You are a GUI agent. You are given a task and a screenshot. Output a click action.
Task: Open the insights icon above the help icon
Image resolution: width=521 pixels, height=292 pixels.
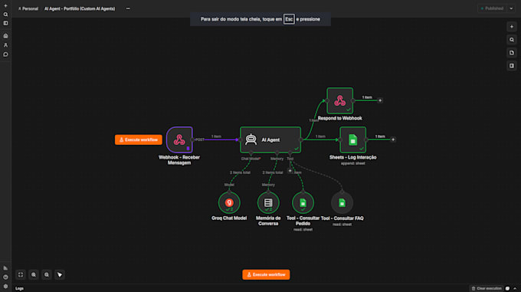pos(5,267)
